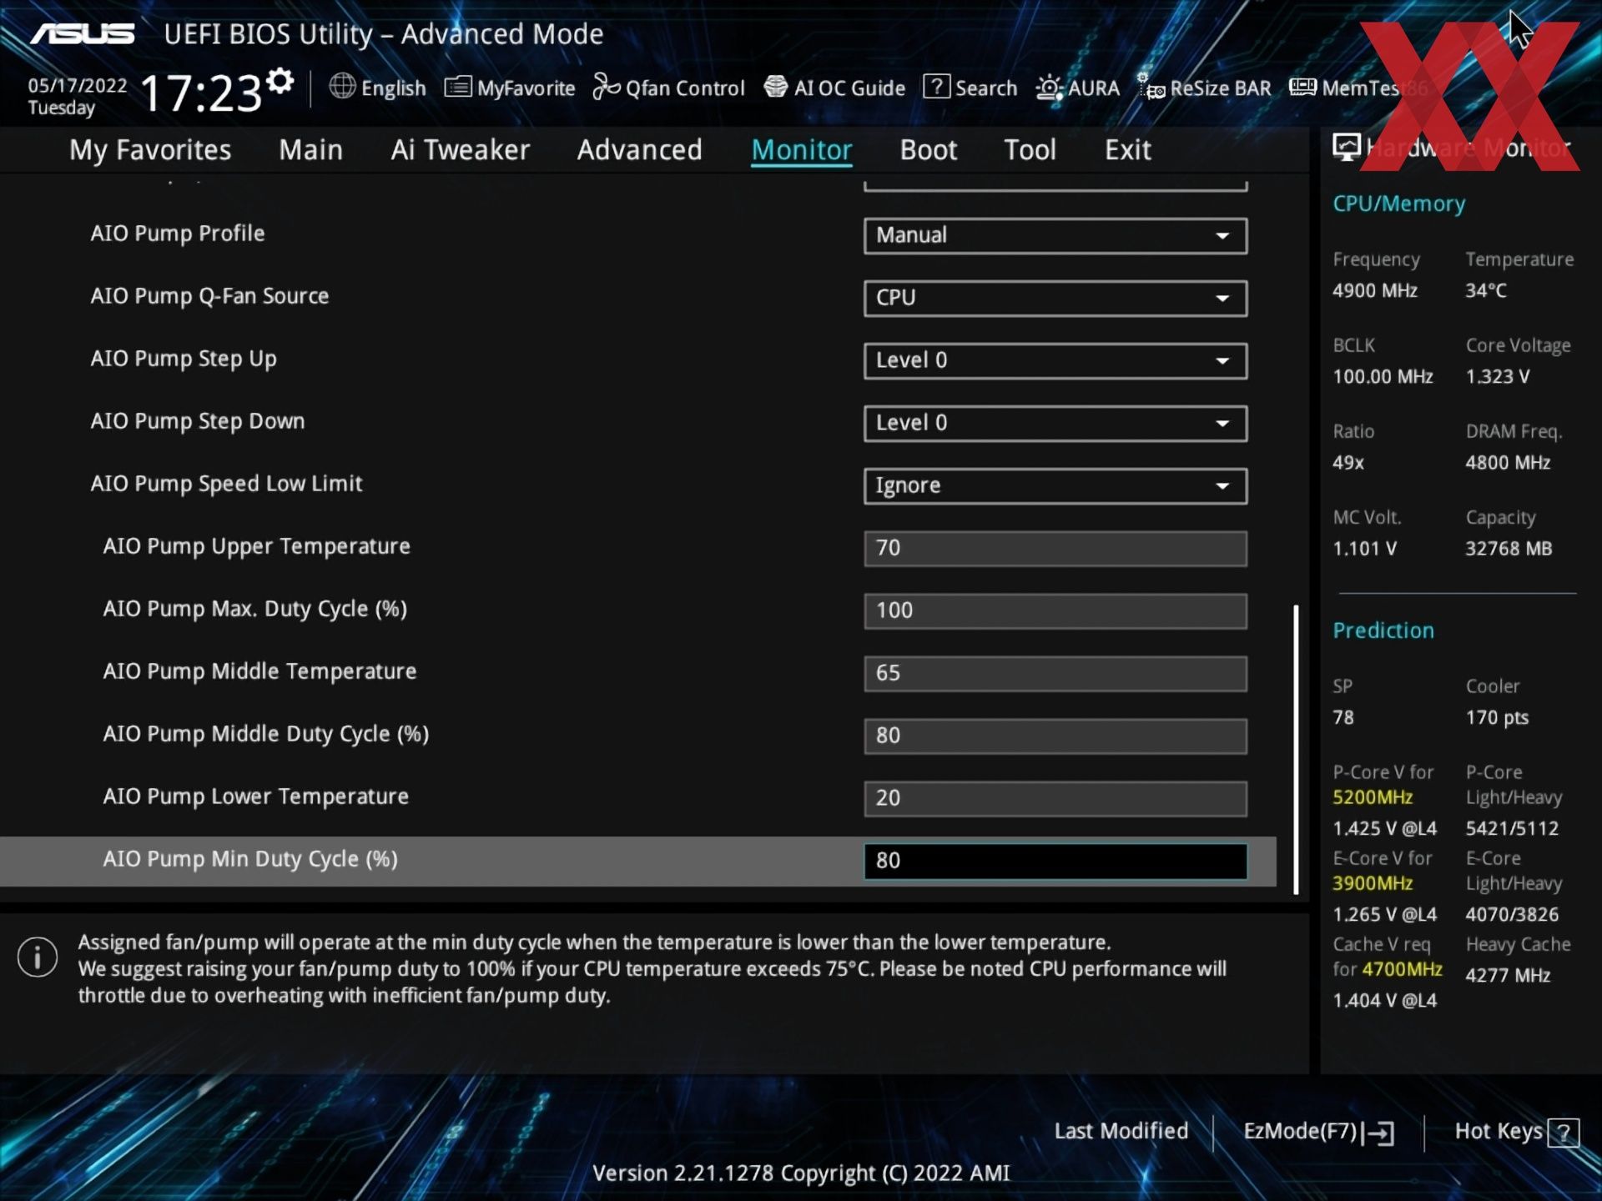Click the Hot Keys question mark icon
1602x1201 pixels.
[1564, 1133]
